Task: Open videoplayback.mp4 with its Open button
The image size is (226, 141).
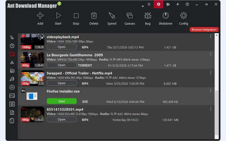Action: tap(62, 47)
